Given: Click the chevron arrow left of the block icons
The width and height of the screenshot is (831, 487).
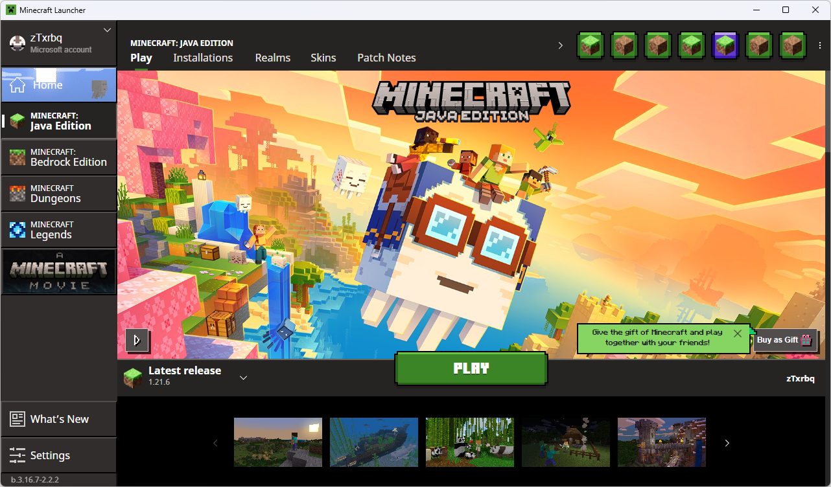Looking at the screenshot, I should 561,45.
